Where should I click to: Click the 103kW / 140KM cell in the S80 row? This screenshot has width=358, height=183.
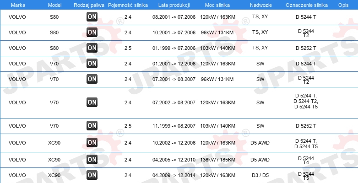point(217,48)
